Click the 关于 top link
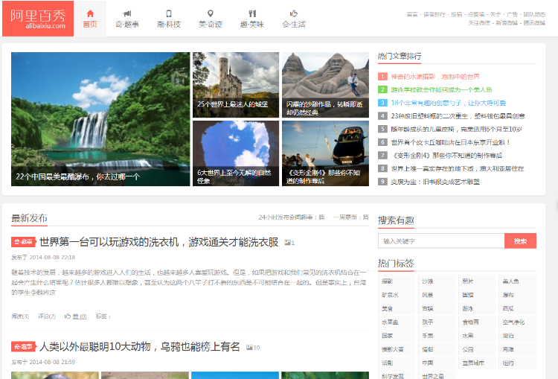Viewport: 558px width, 379px height. 496,14
